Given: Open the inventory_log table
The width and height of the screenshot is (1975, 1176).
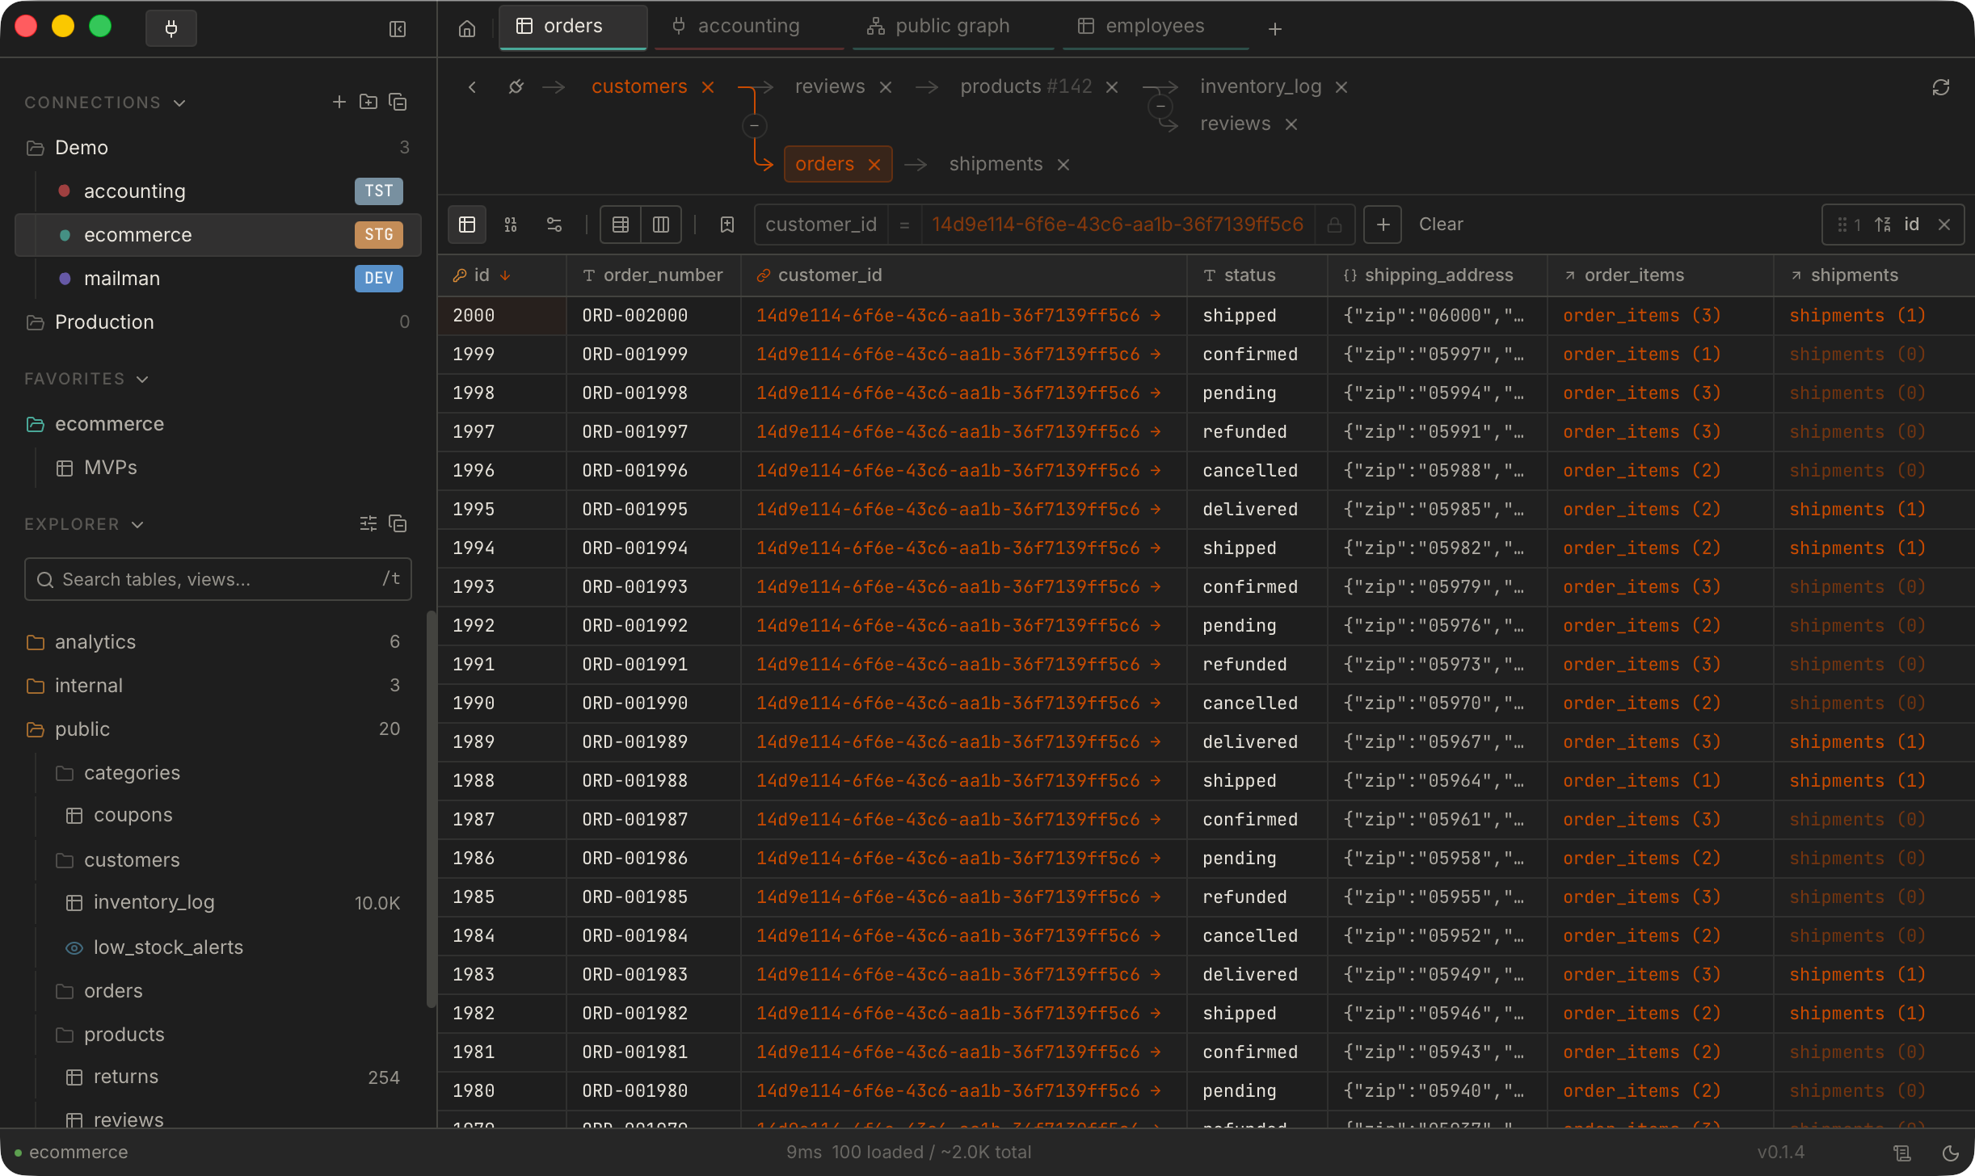Looking at the screenshot, I should point(218,903).
